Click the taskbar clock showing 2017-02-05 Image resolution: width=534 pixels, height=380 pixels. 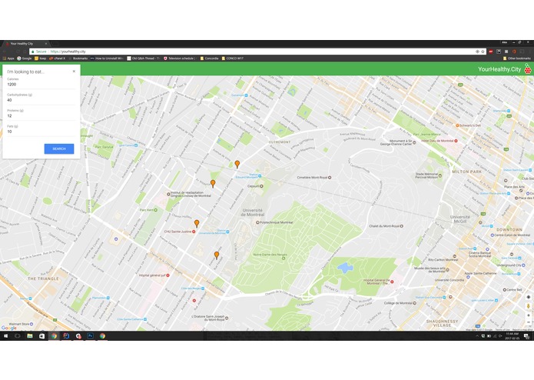pyautogui.click(x=512, y=336)
